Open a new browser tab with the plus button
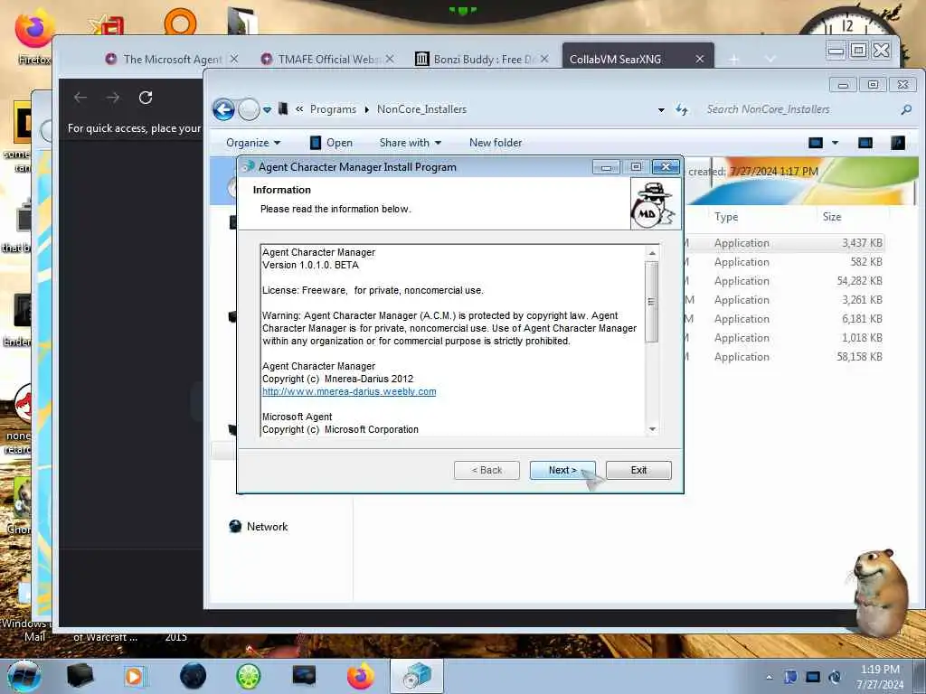 coord(733,59)
